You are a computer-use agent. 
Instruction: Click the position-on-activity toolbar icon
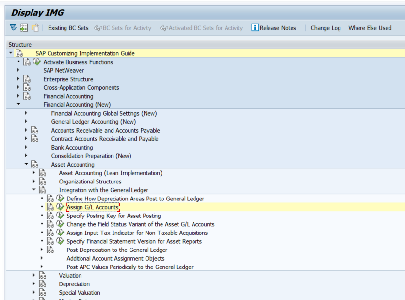[x=24, y=27]
